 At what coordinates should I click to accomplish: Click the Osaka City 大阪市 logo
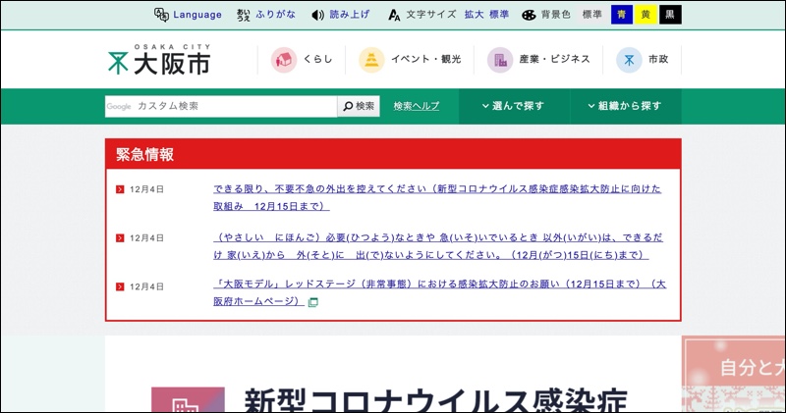[159, 60]
